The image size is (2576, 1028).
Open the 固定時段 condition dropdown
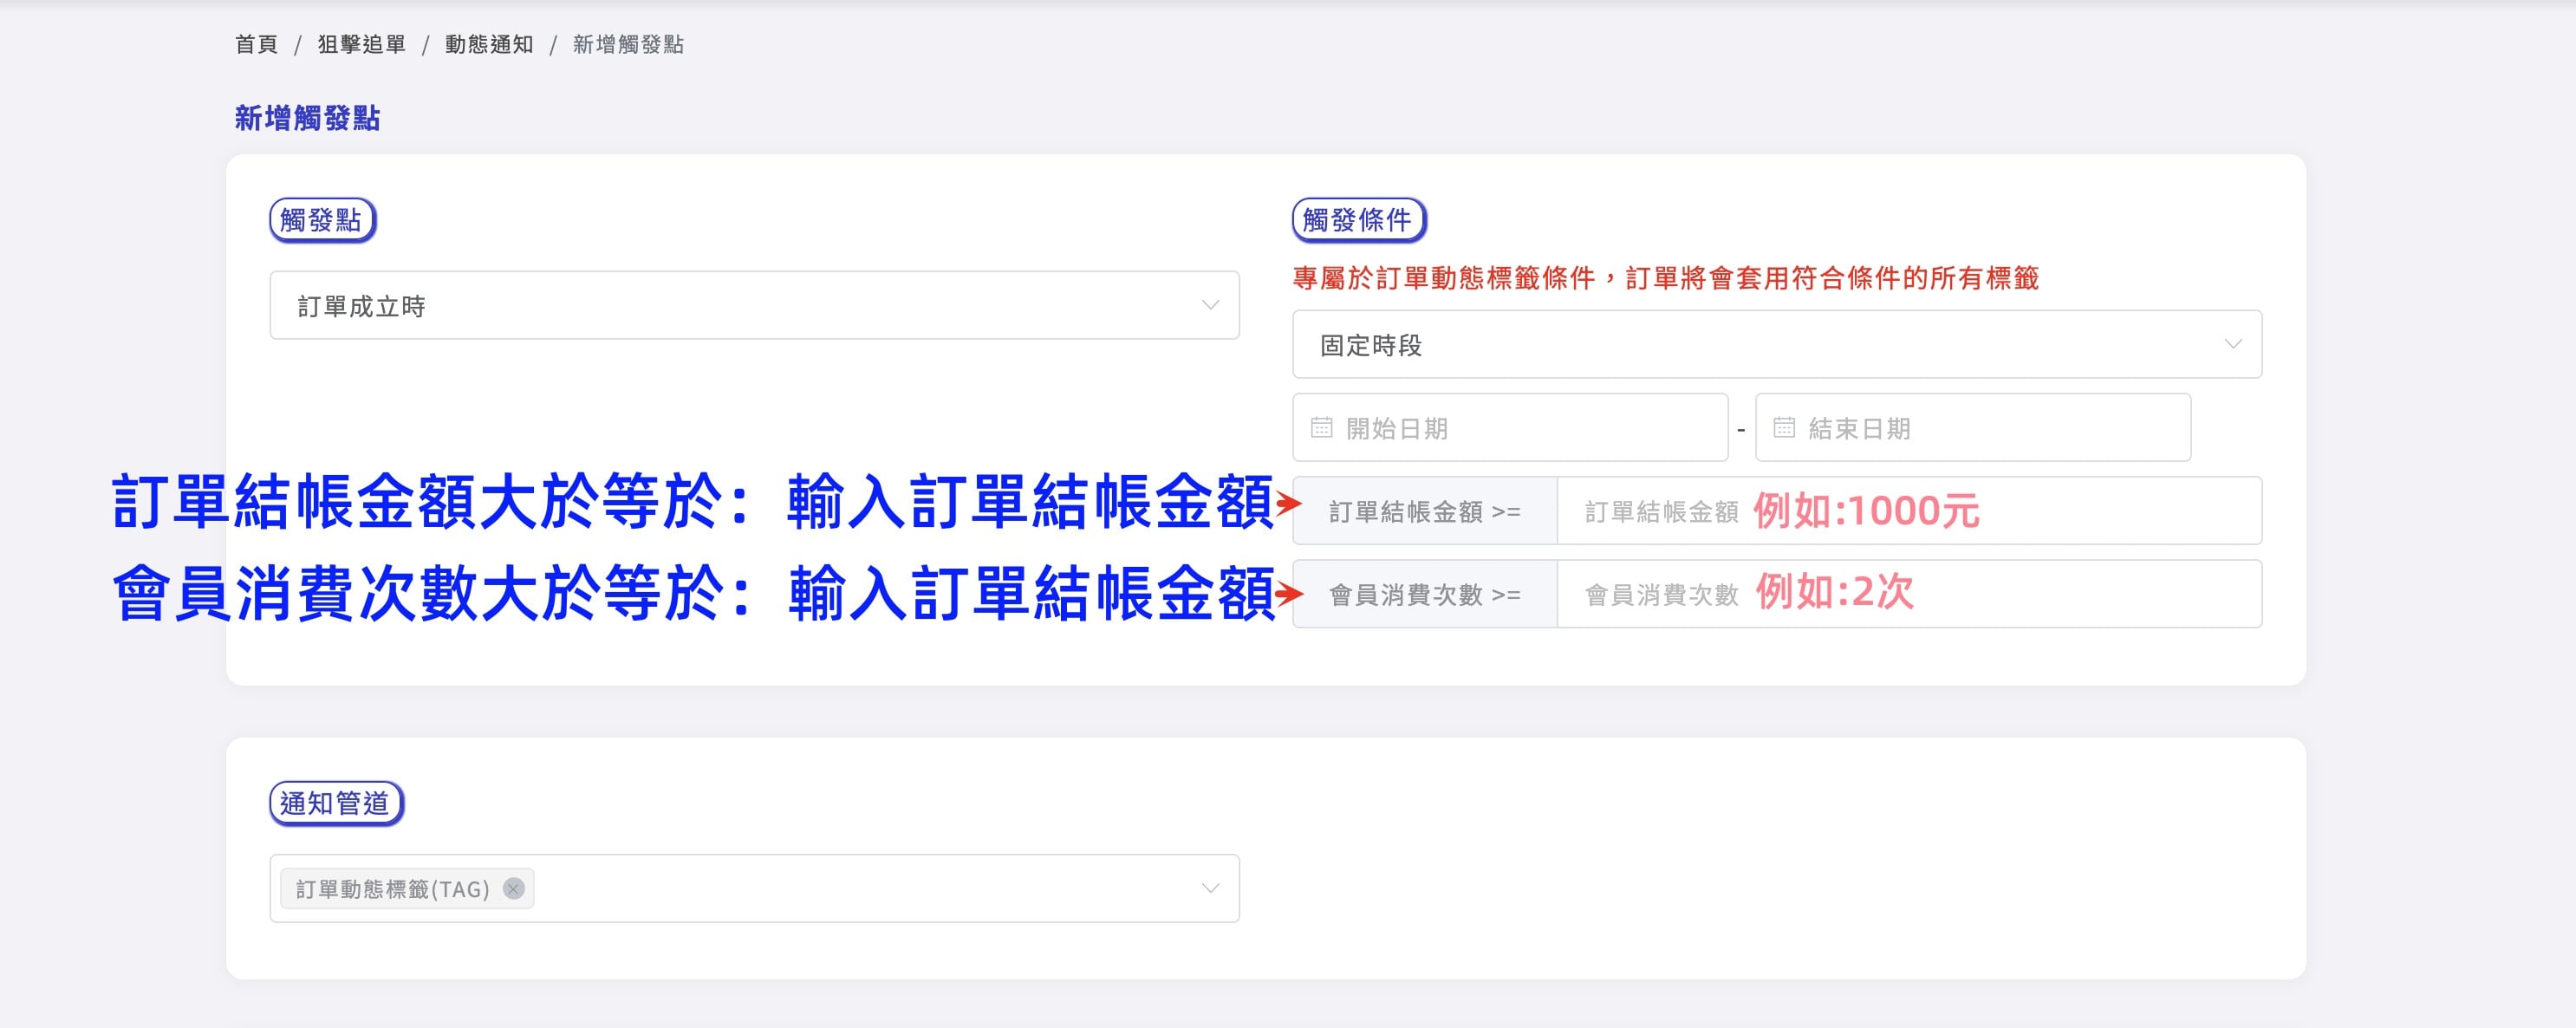tap(1776, 344)
